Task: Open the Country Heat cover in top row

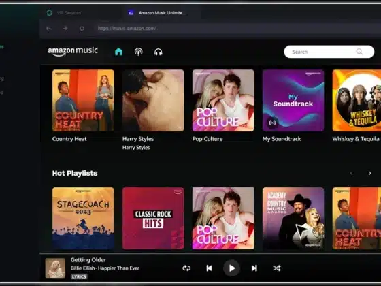Action: [83, 101]
